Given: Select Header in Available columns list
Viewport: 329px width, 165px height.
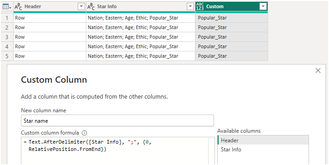Looking at the screenshot, I should 263,140.
